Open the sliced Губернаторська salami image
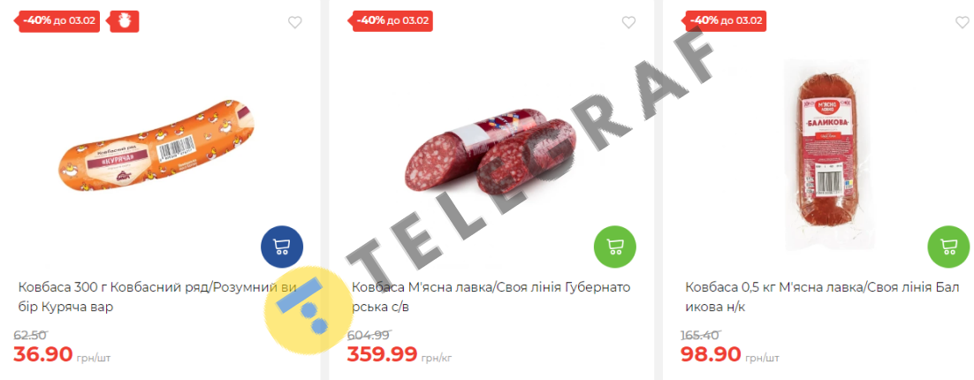The height and width of the screenshot is (380, 974). (491, 149)
